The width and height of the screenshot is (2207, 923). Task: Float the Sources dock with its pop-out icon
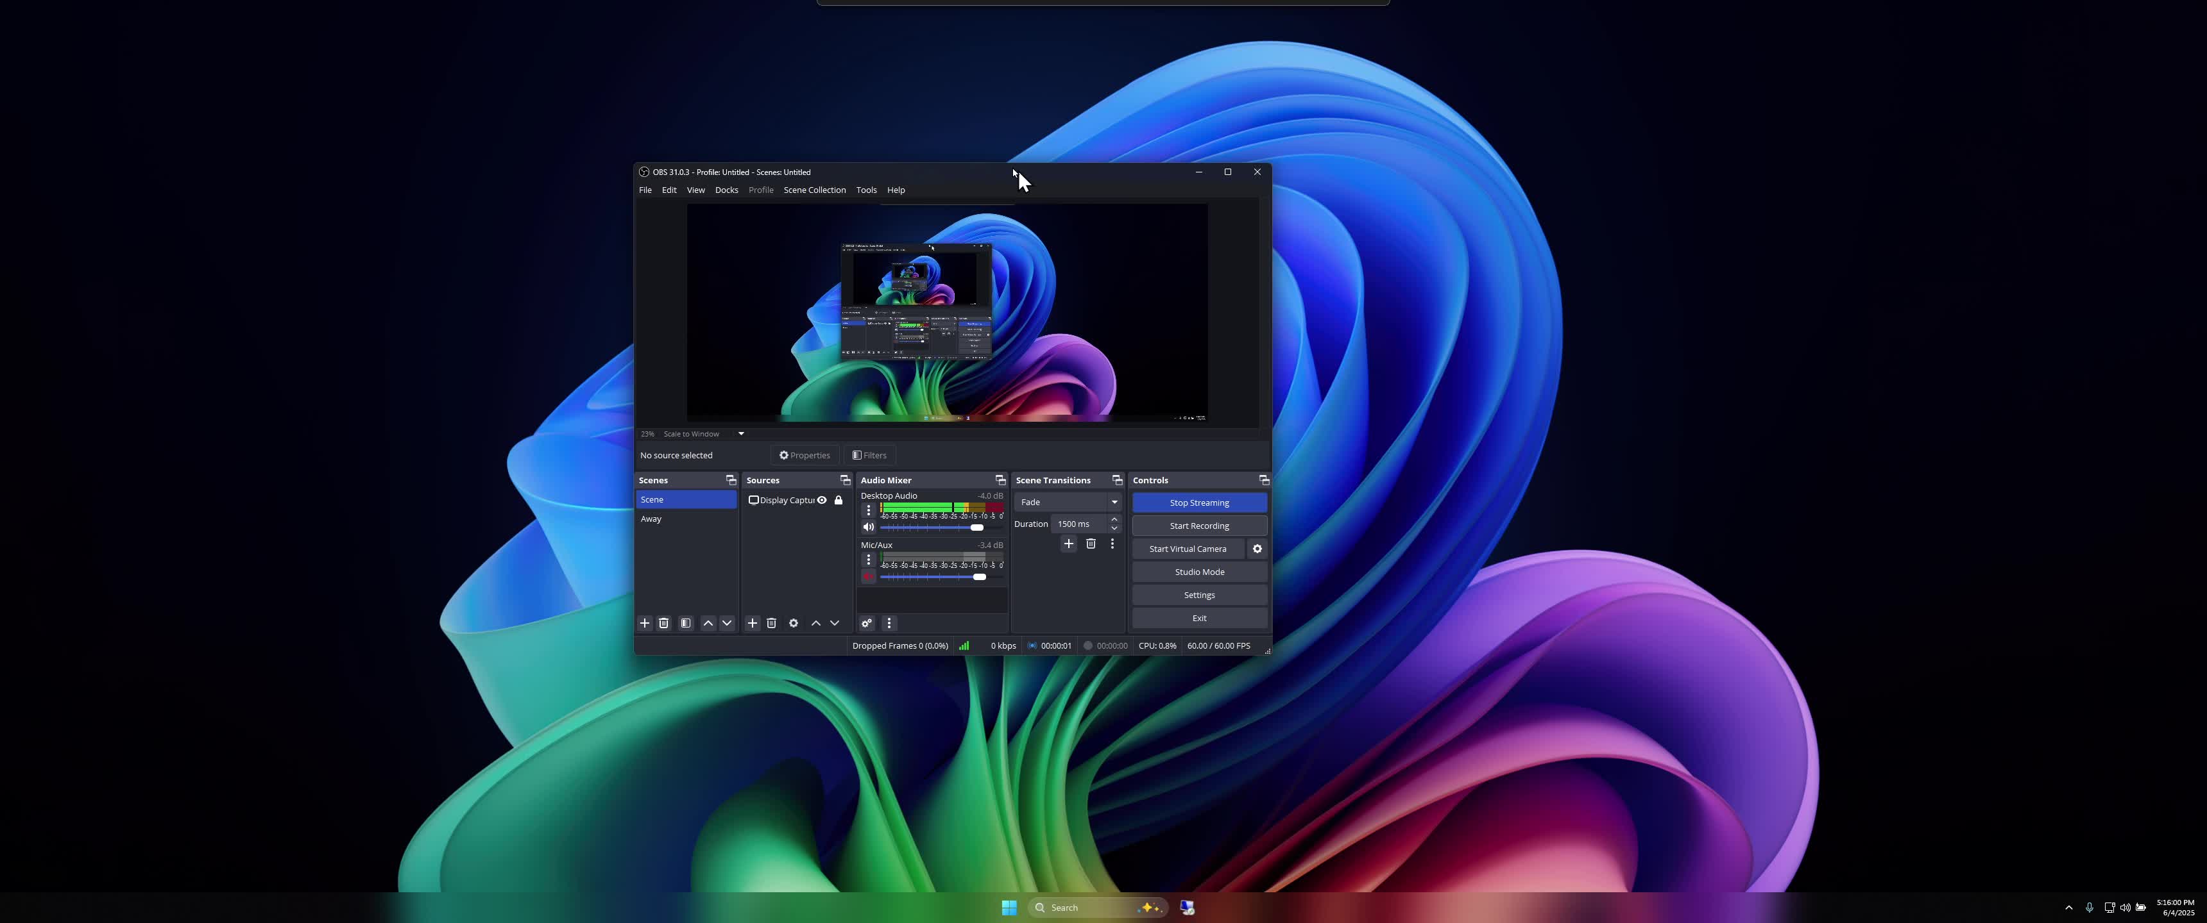845,480
